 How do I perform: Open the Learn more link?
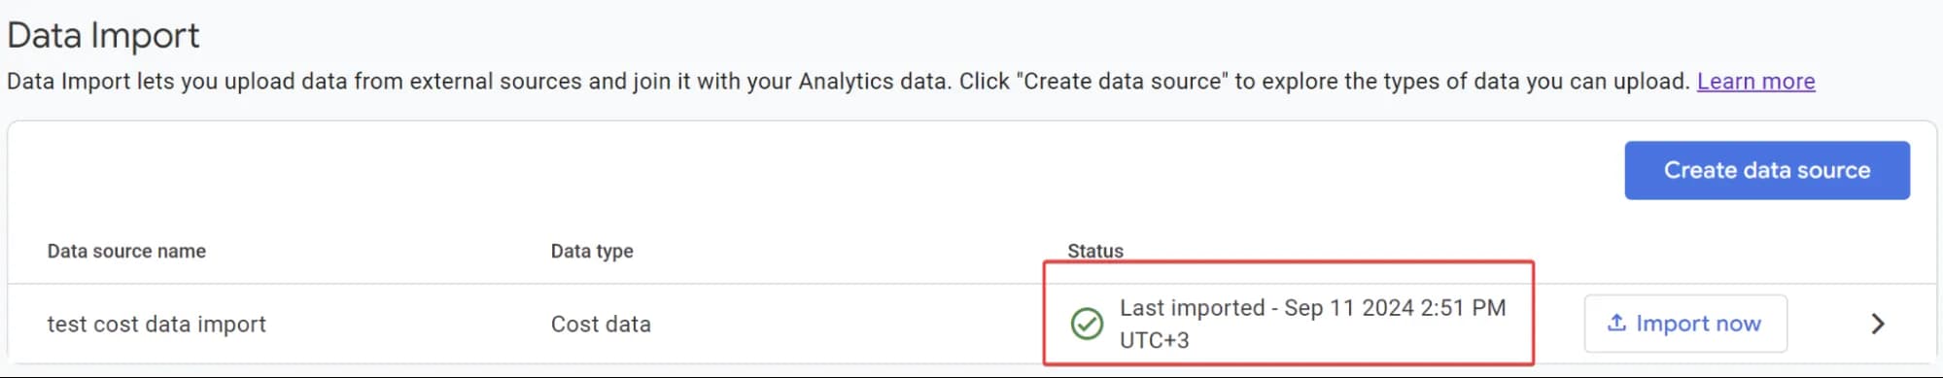pos(1755,82)
